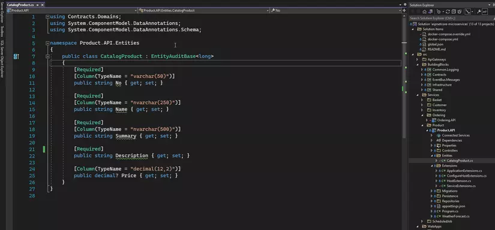Click the inheritance margin icon on line 7
495x230 pixels.
[x=16, y=56]
